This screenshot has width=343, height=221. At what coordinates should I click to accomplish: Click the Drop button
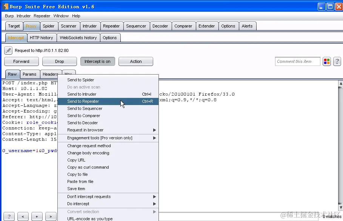pos(60,61)
